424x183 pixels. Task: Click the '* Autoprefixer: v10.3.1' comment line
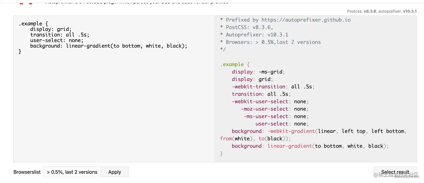254,35
